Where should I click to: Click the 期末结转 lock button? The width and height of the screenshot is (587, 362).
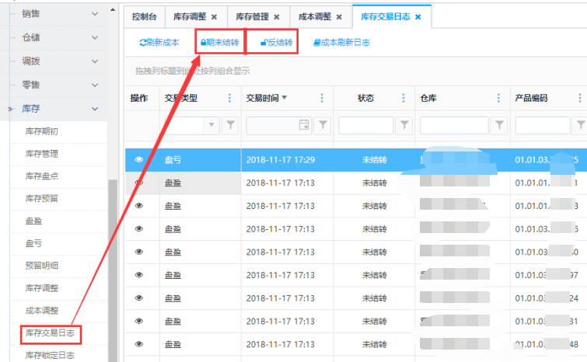tap(219, 43)
